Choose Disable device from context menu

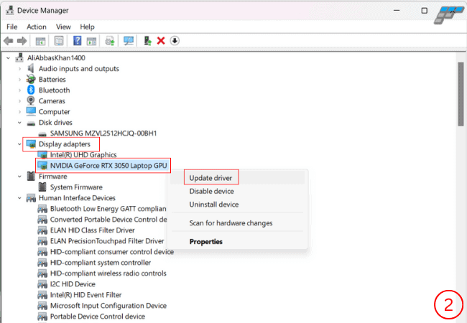coord(211,191)
